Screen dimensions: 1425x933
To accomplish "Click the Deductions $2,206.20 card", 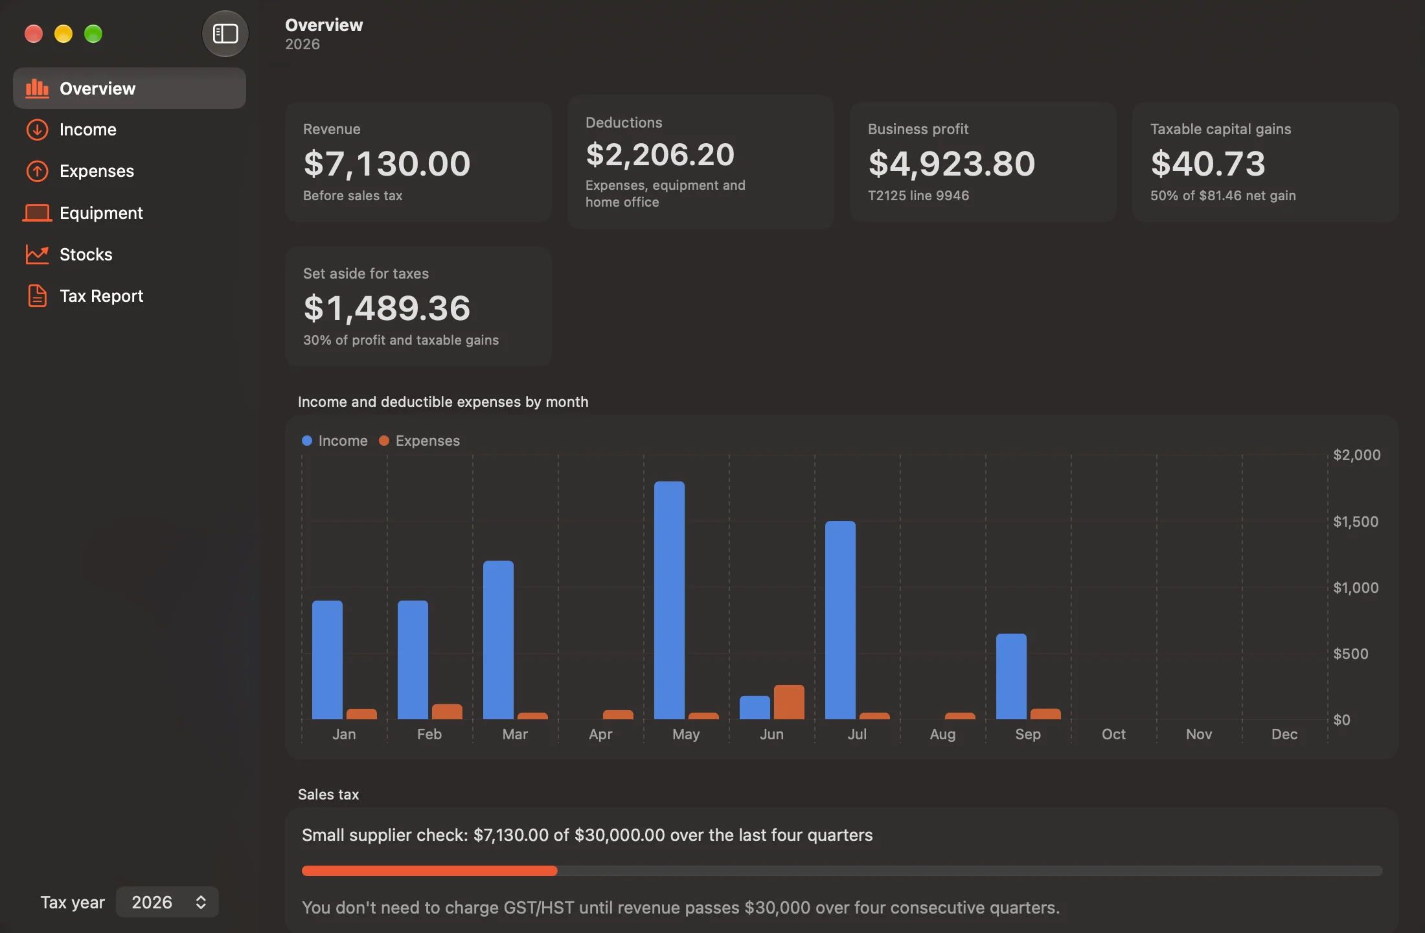I will (x=701, y=162).
